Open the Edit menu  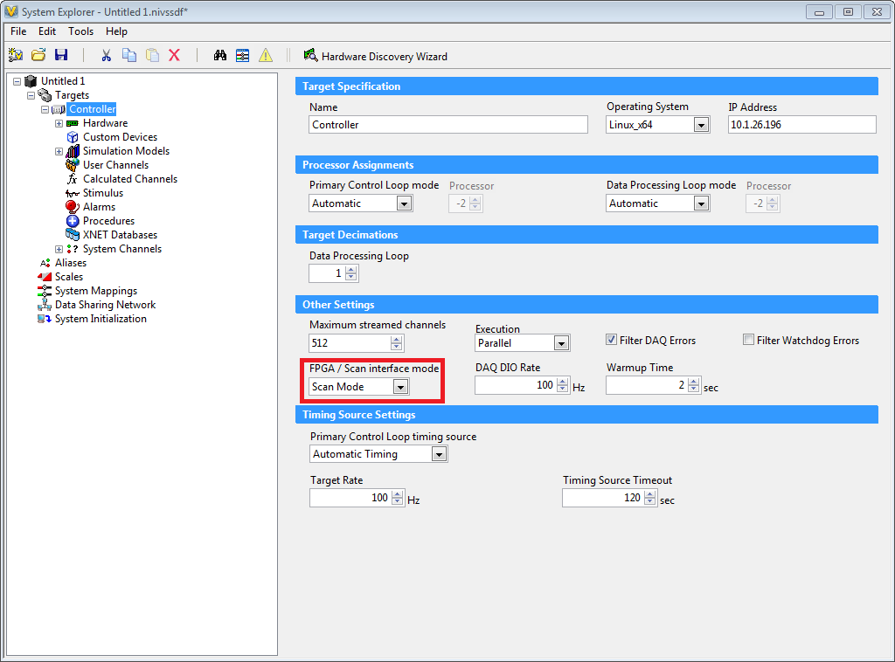[47, 31]
